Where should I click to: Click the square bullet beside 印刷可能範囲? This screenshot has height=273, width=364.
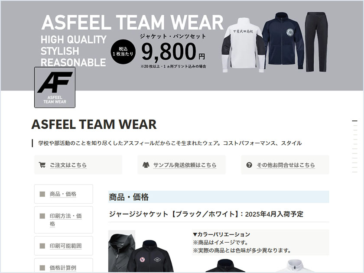coord(42,246)
